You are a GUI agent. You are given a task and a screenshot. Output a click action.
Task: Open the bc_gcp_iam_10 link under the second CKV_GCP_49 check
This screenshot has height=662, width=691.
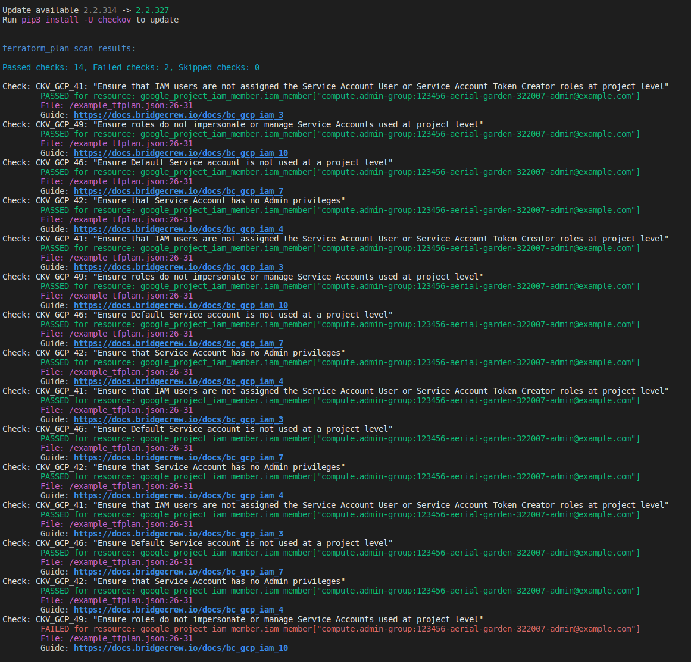[180, 305]
